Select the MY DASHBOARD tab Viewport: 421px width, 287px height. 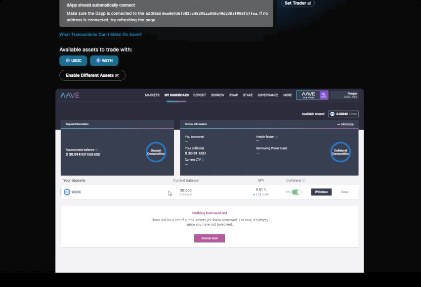click(x=176, y=95)
